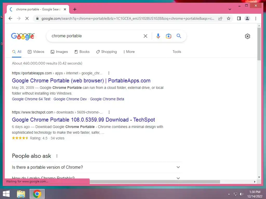Switch to the Shopping tab
Image resolution: width=266 pixels, height=199 pixels.
coord(106,52)
